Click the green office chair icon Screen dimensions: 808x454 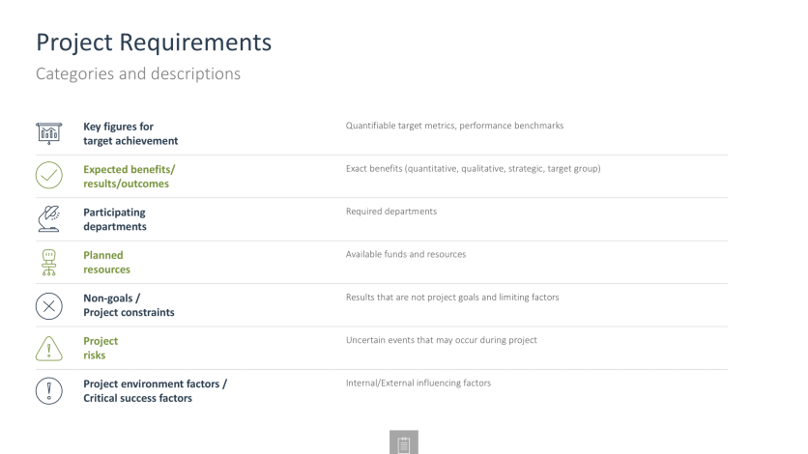point(48,262)
